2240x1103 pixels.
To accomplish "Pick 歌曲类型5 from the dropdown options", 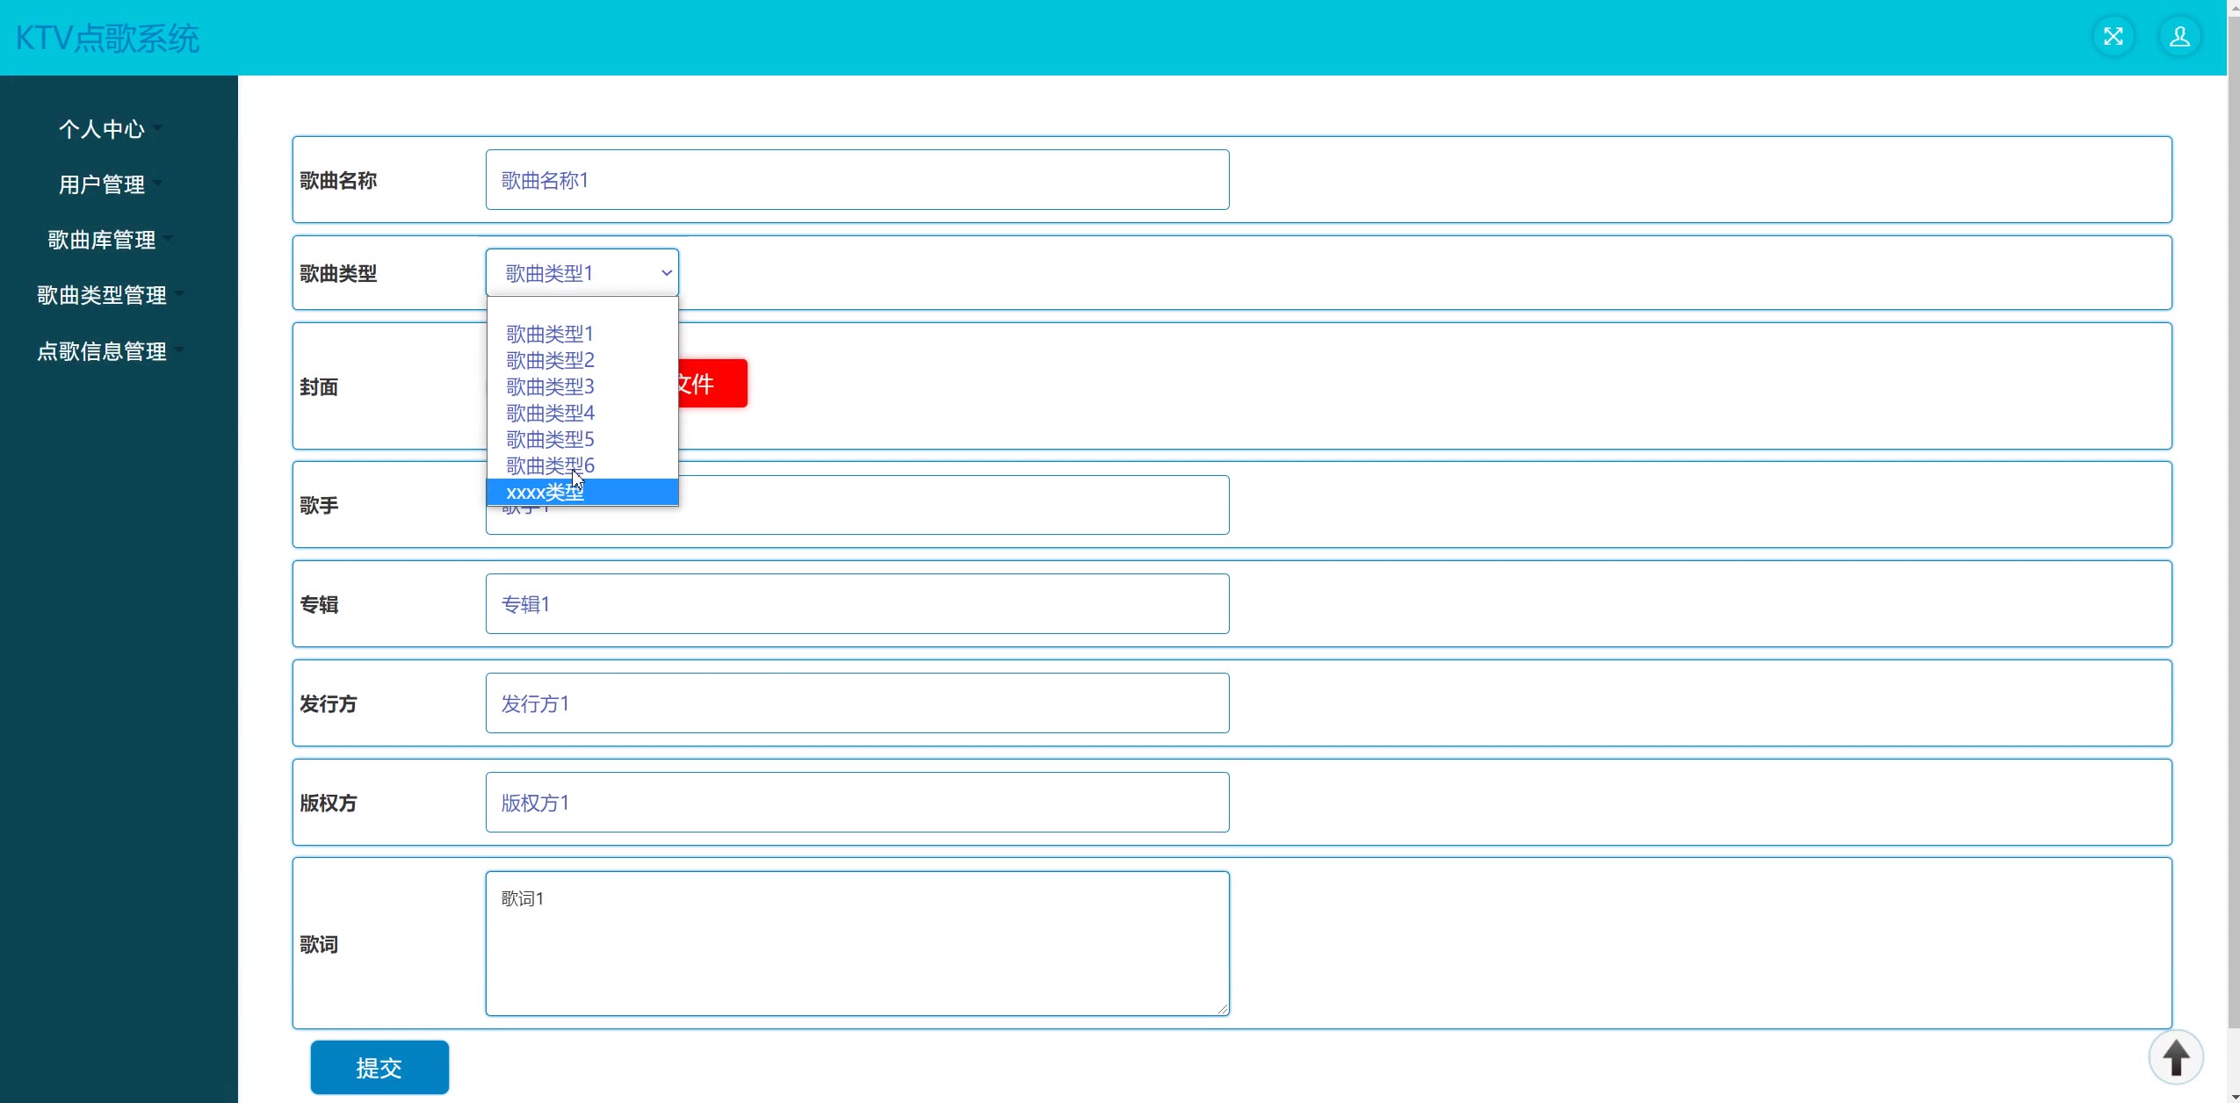I will click(x=551, y=439).
